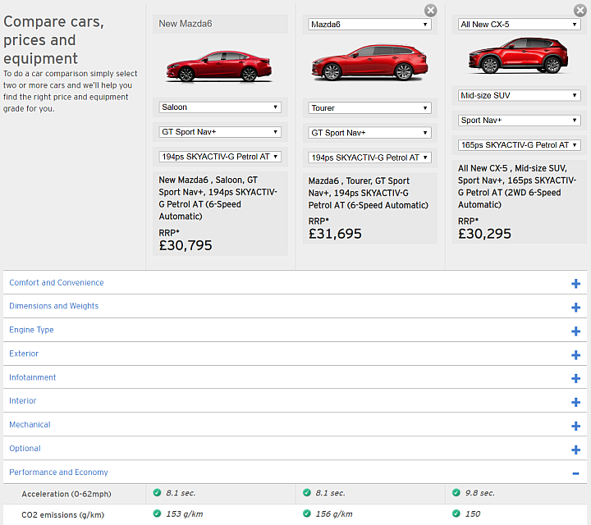
Task: Expand Infotainment section plus icon
Action: [575, 378]
